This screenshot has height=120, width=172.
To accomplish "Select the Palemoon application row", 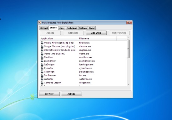I will tap(83, 72).
